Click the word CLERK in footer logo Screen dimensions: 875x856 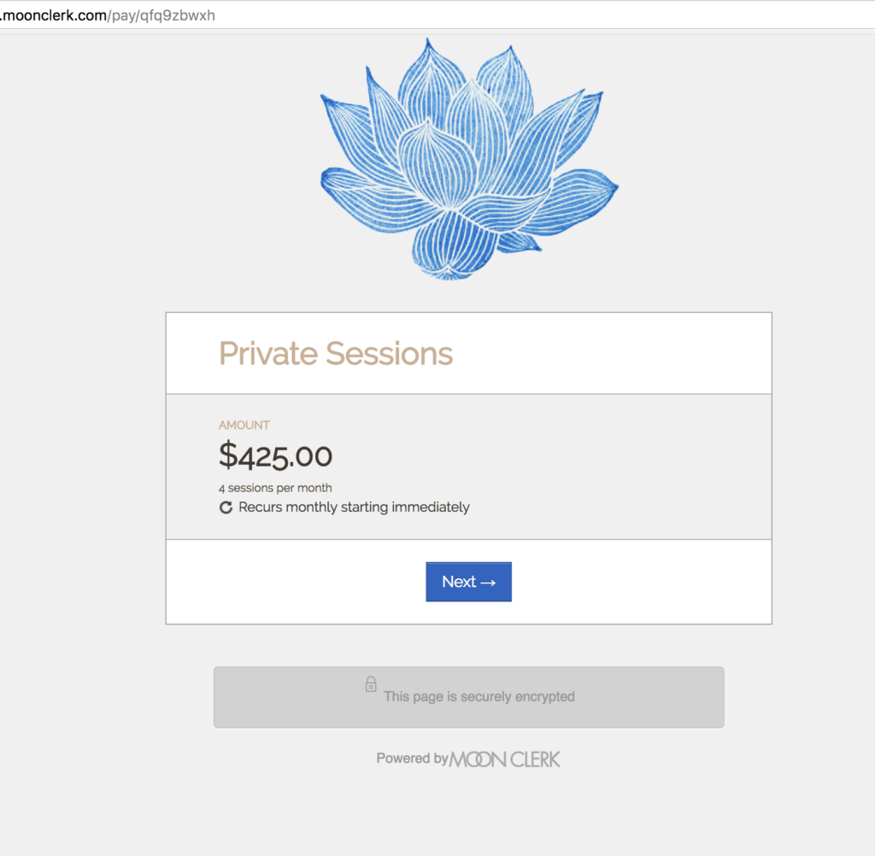[535, 759]
